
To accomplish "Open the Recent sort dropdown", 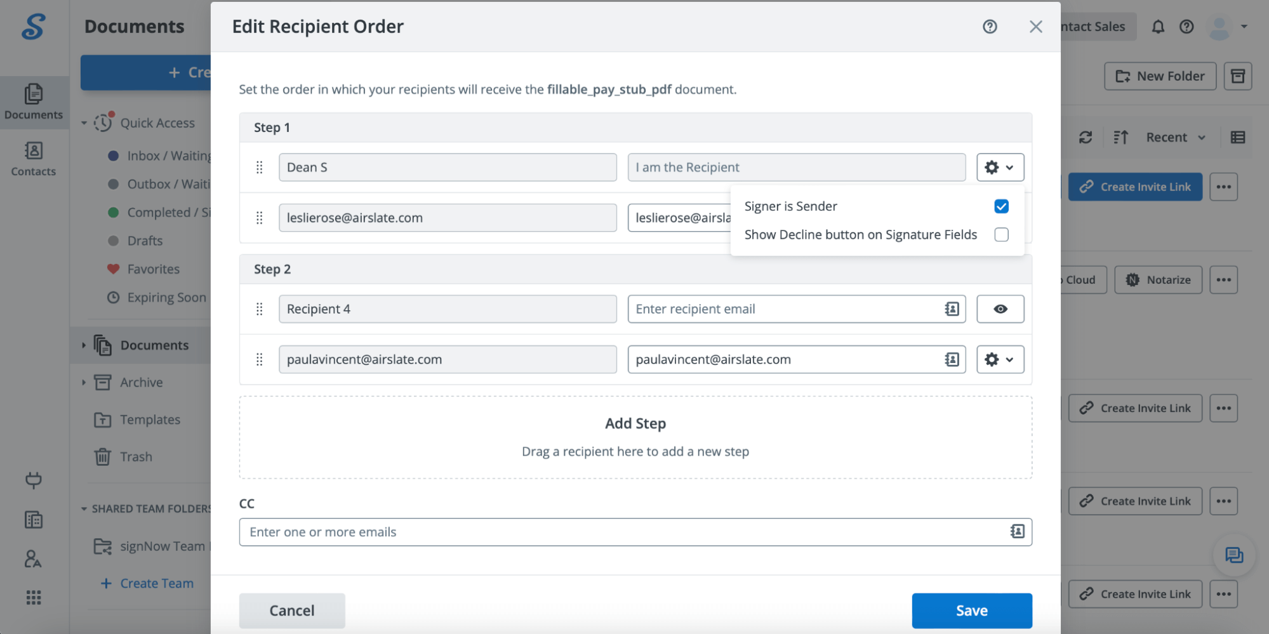I will [1173, 137].
